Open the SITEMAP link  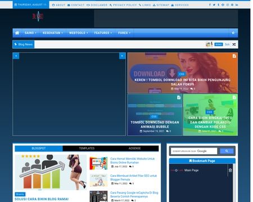tap(161, 5)
